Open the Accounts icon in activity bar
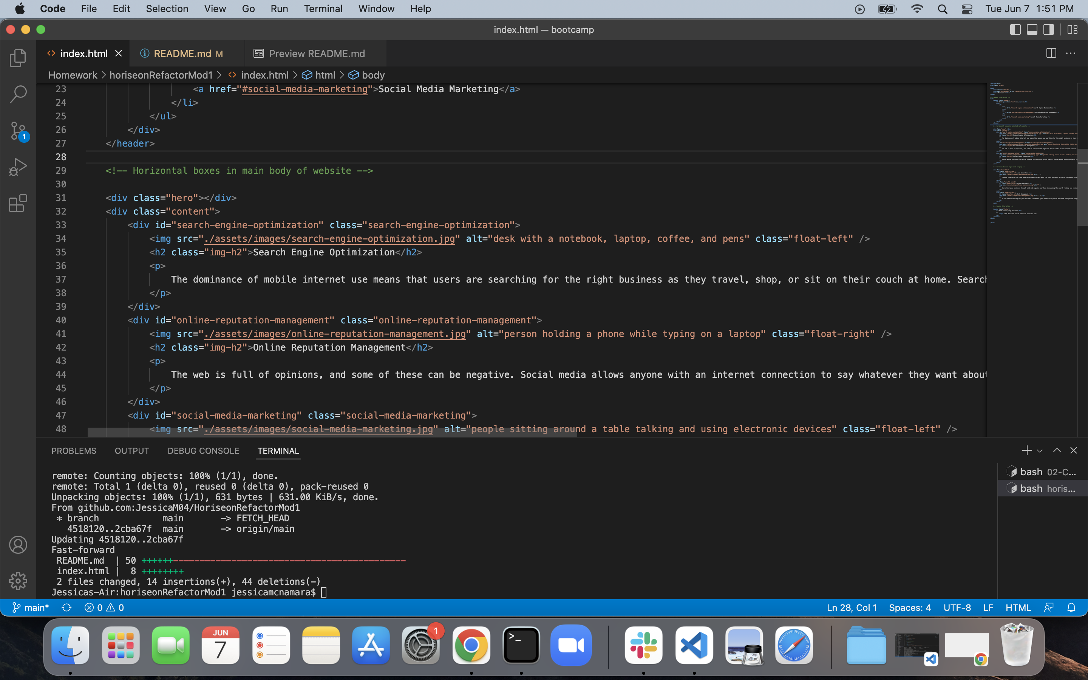 (18, 545)
